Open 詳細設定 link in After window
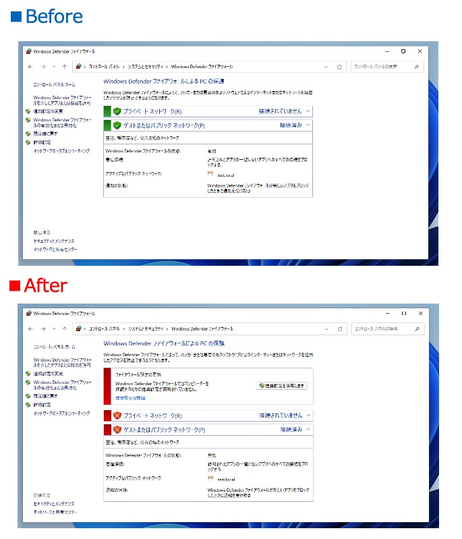 (x=42, y=405)
